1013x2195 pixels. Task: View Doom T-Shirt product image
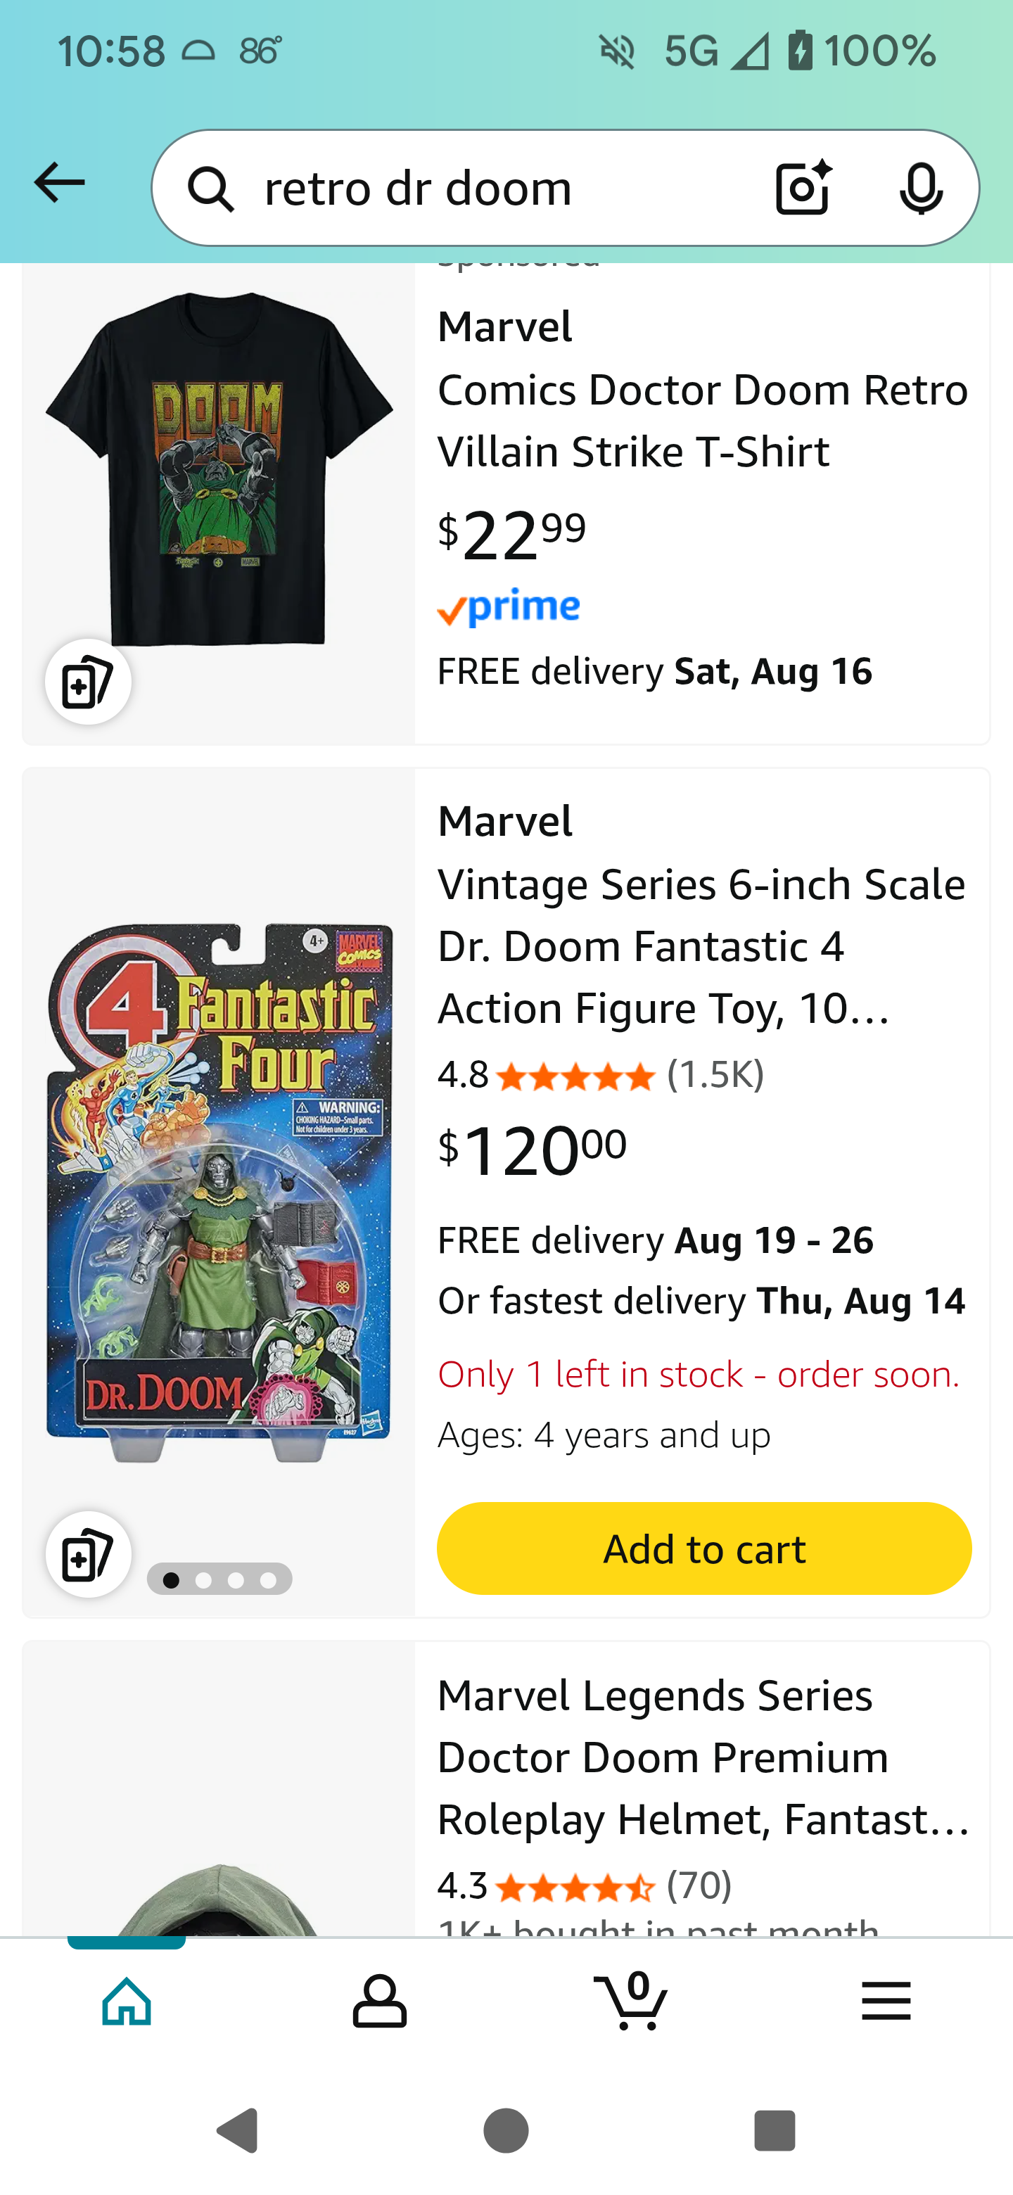(x=219, y=469)
